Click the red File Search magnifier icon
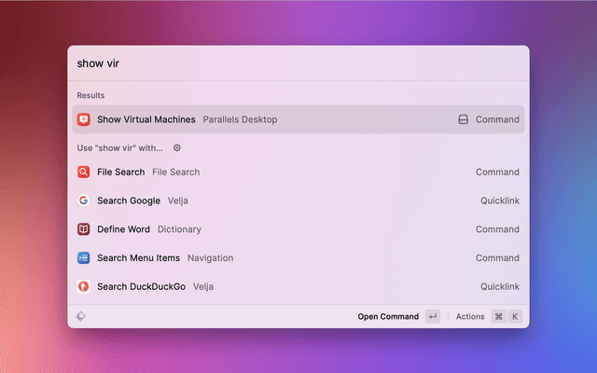This screenshot has height=373, width=597. 84,172
